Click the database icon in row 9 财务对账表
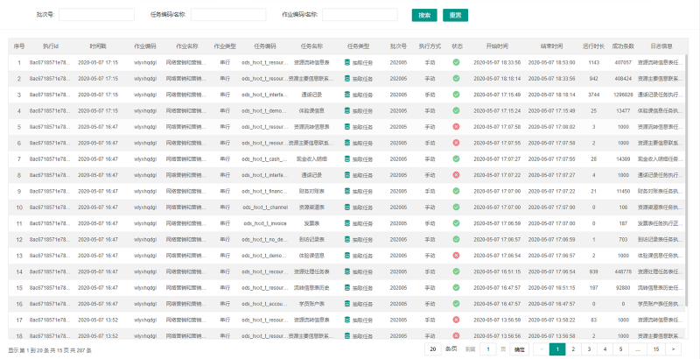 click(x=346, y=191)
